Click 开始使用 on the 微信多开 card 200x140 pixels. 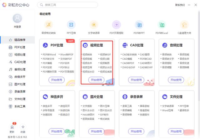click(57, 131)
